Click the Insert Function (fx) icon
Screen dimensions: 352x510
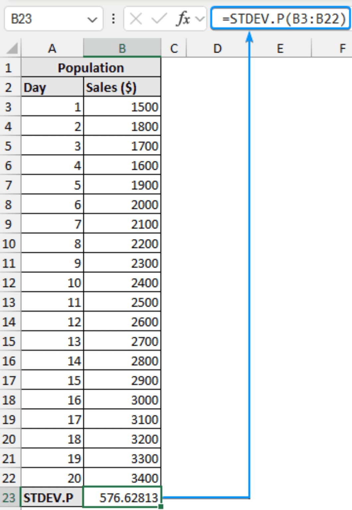(183, 19)
